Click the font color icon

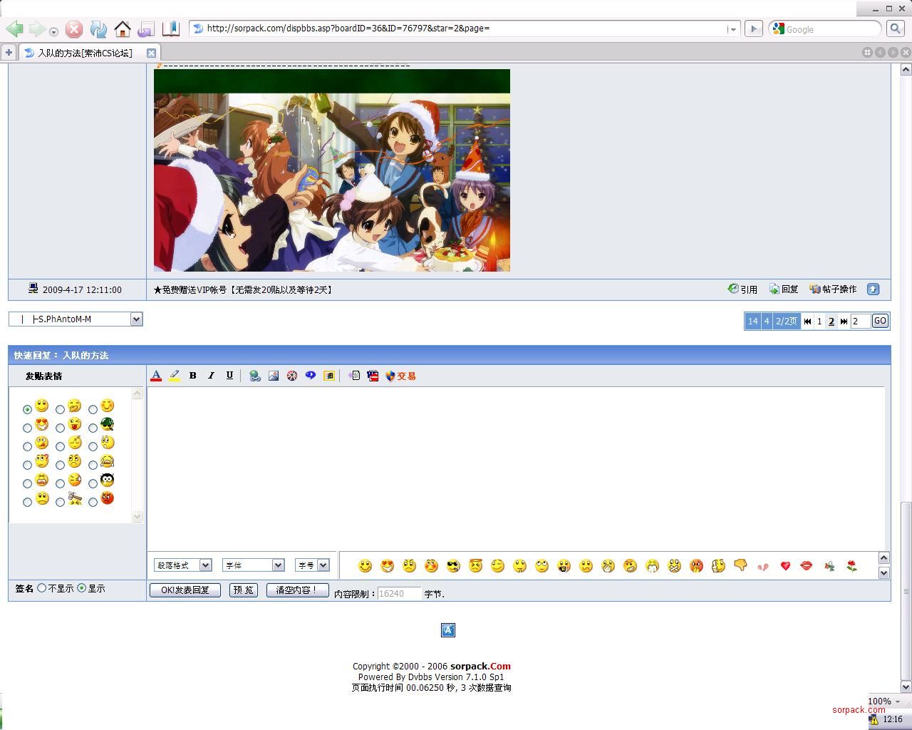(156, 376)
